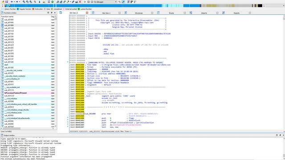Select IsProcessorFeaturePresent function row
The height and width of the screenshot is (160, 285).
click(x=28, y=93)
